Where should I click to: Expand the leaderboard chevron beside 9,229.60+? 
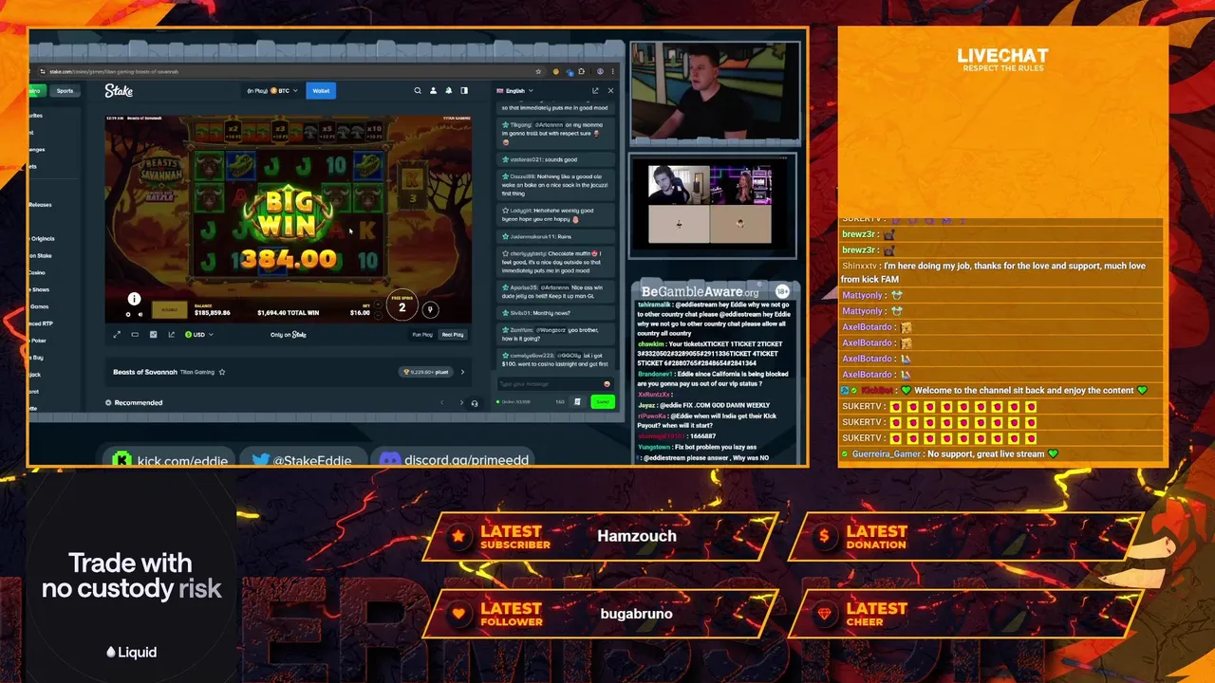[x=462, y=372]
